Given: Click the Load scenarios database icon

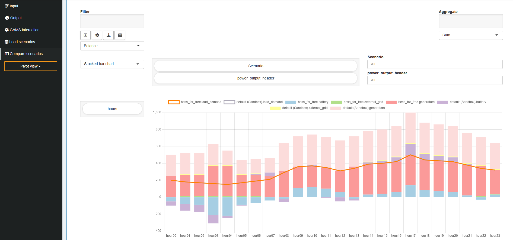Looking at the screenshot, I should (x=7, y=42).
